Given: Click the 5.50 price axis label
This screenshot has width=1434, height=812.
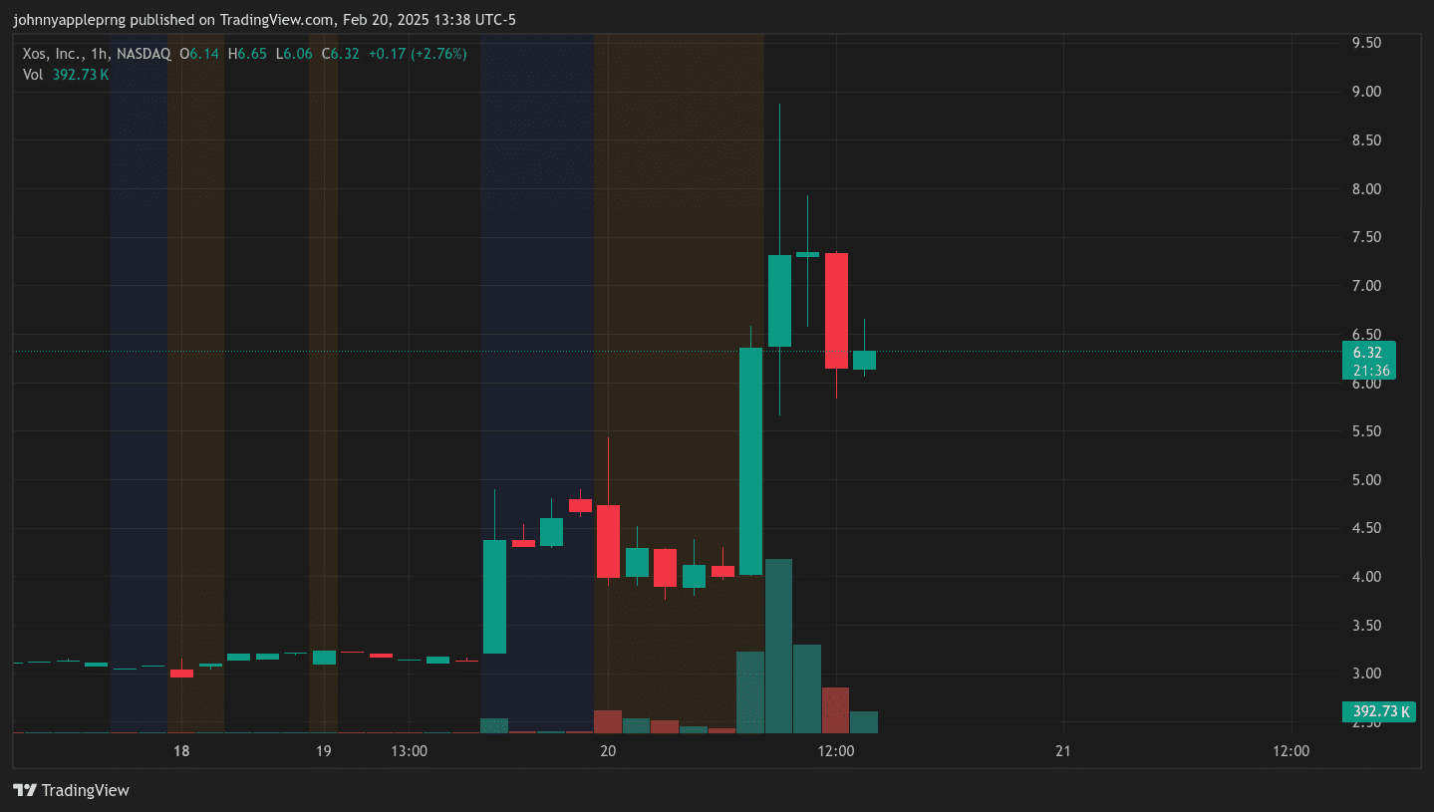Looking at the screenshot, I should (x=1366, y=431).
